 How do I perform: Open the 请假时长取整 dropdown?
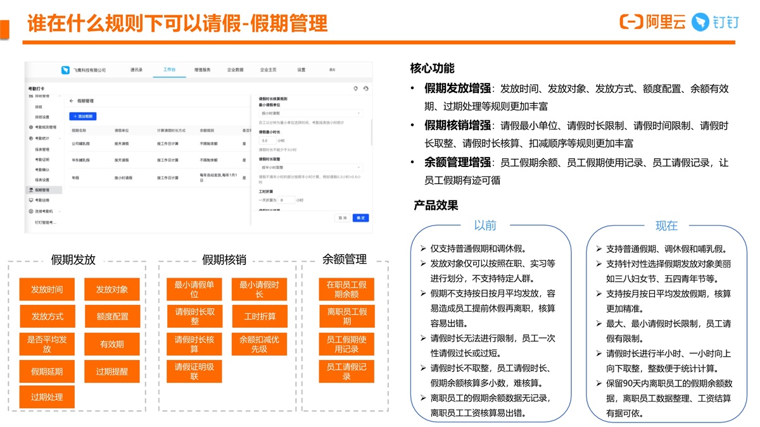pos(310,168)
